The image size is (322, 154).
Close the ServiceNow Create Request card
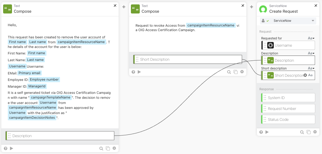pyautogui.click(x=316, y=5)
